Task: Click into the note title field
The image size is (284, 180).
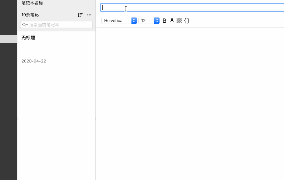Action: [x=192, y=7]
